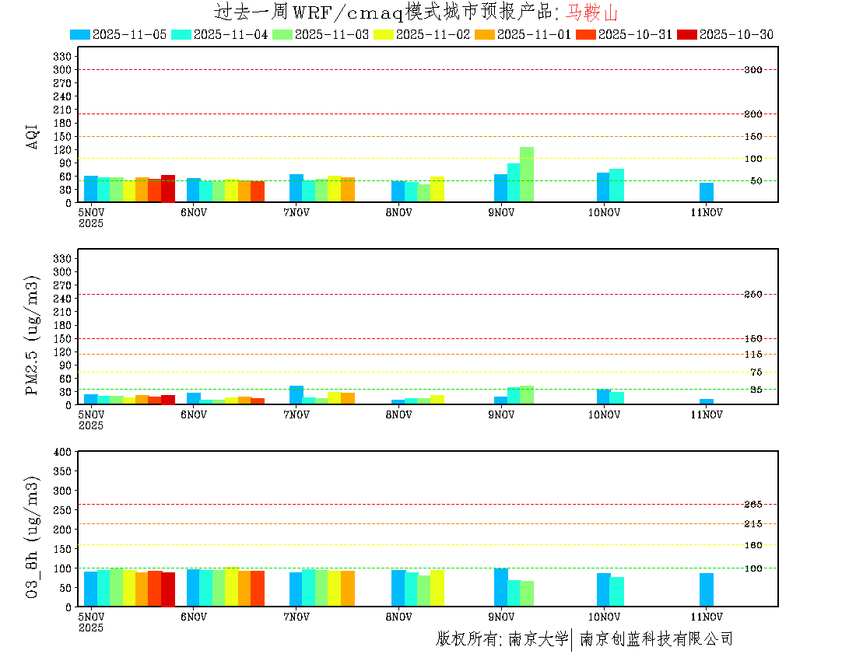The width and height of the screenshot is (856, 661).
Task: Click the 250 threshold label in PM2.5 chart
Action: click(753, 294)
